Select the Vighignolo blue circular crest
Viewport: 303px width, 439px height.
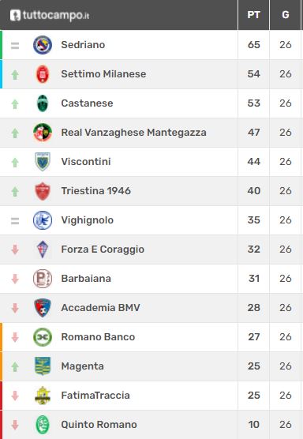tap(43, 220)
